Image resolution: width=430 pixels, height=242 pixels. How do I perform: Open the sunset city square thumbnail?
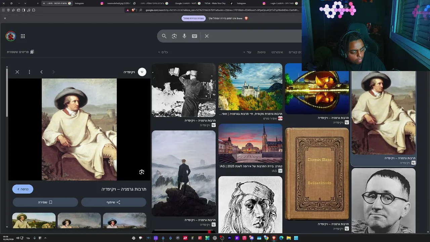click(x=250, y=143)
